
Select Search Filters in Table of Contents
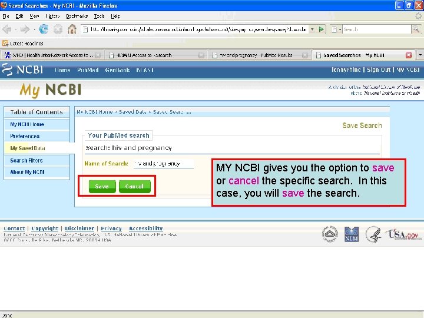coord(26,160)
